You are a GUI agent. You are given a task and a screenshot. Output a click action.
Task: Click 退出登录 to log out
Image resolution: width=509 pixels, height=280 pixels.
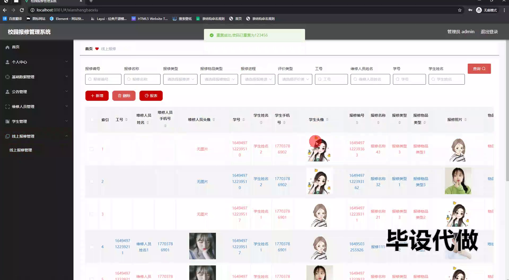pos(489,32)
